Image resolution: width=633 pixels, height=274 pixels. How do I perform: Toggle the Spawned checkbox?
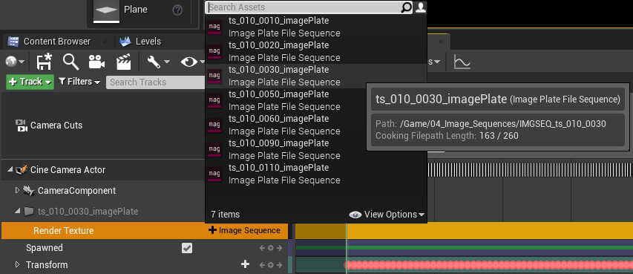(187, 248)
